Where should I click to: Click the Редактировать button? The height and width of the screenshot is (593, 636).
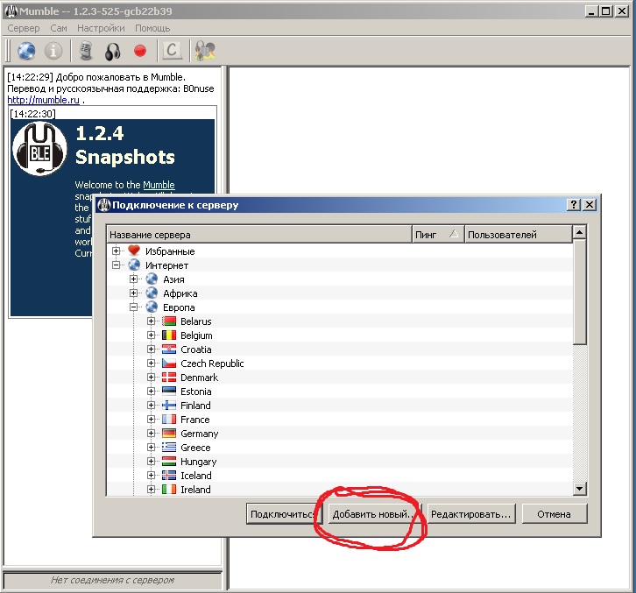(x=471, y=514)
